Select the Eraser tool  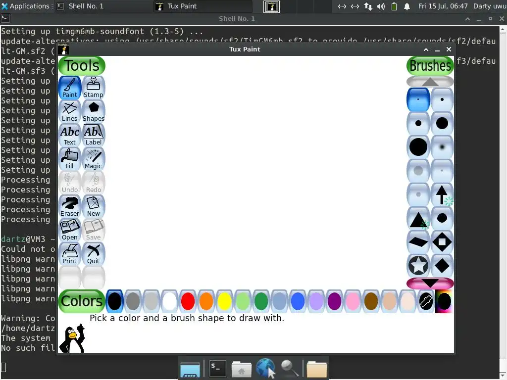pos(69,206)
